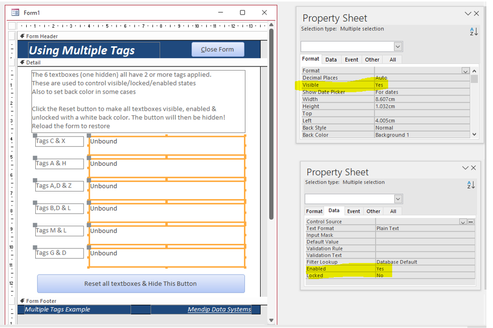Click the Form1 vertical scrollbar thumb
Screen dimensions: 493x328
[271, 124]
